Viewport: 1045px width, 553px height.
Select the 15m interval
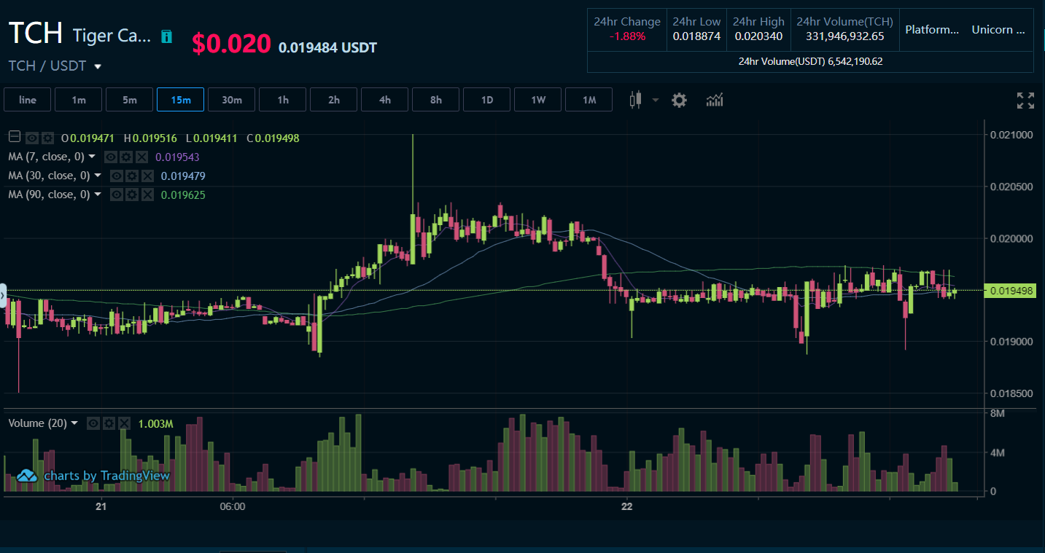[x=181, y=100]
